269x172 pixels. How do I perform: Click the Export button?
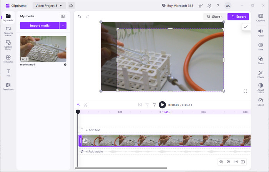point(238,17)
